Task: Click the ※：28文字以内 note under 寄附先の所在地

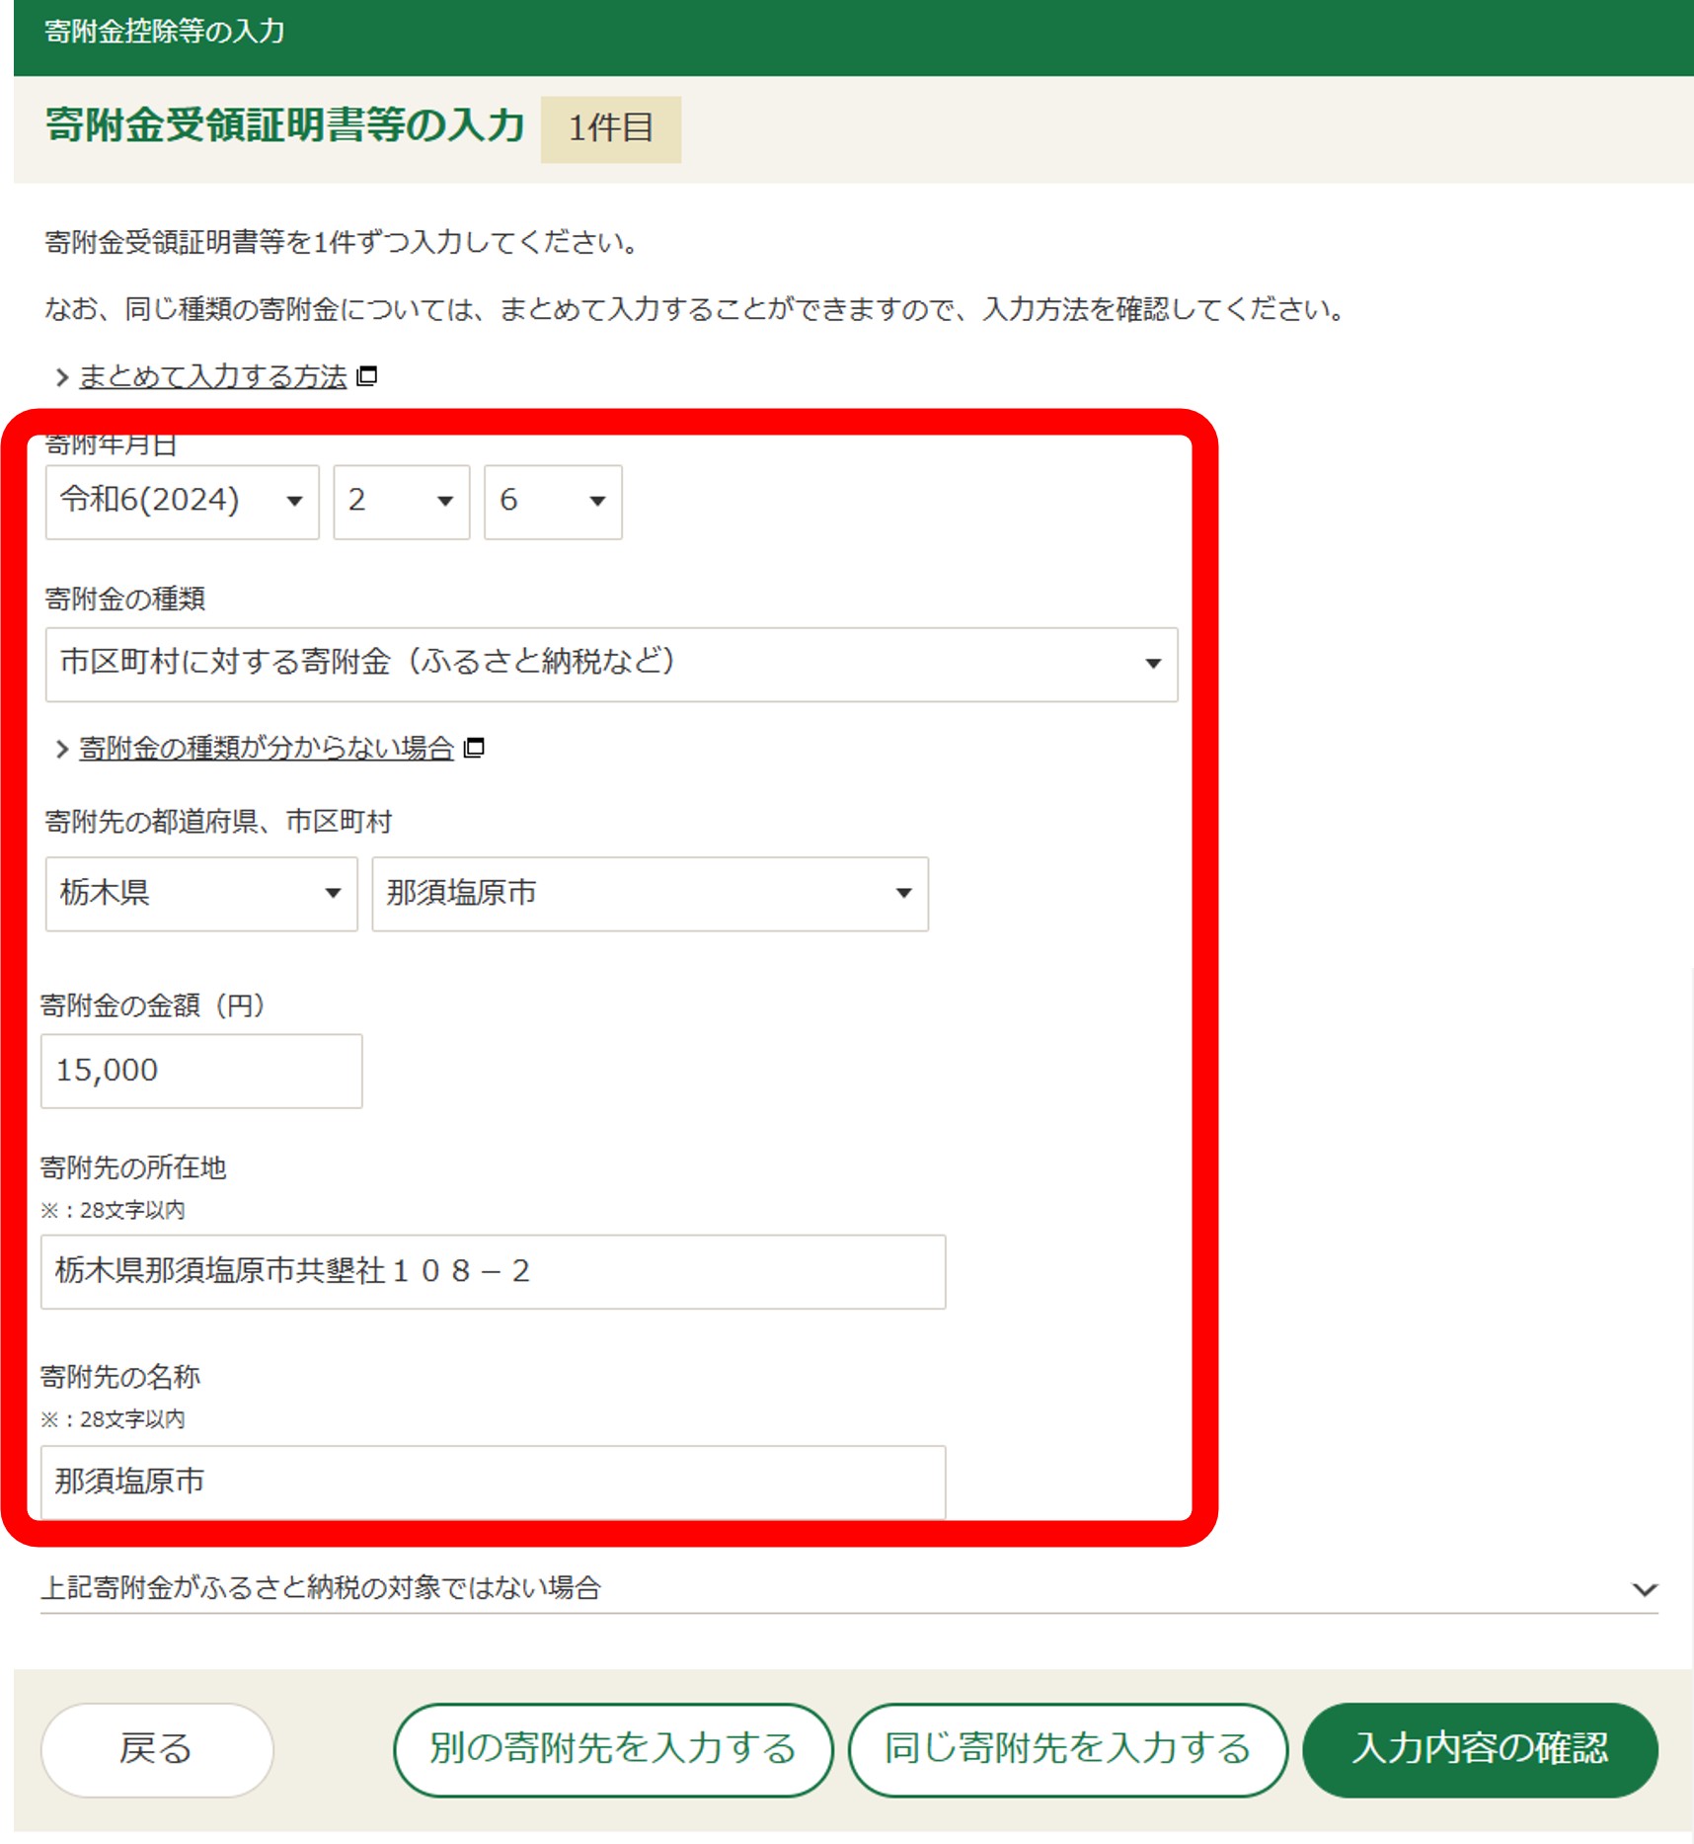Action: click(x=113, y=1210)
